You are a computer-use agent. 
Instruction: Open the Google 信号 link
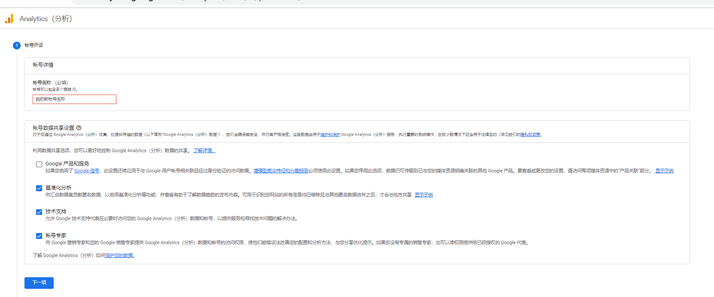coord(87,171)
